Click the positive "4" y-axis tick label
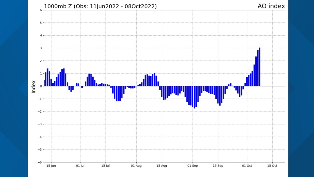This screenshot has height=177, width=314. [41, 36]
